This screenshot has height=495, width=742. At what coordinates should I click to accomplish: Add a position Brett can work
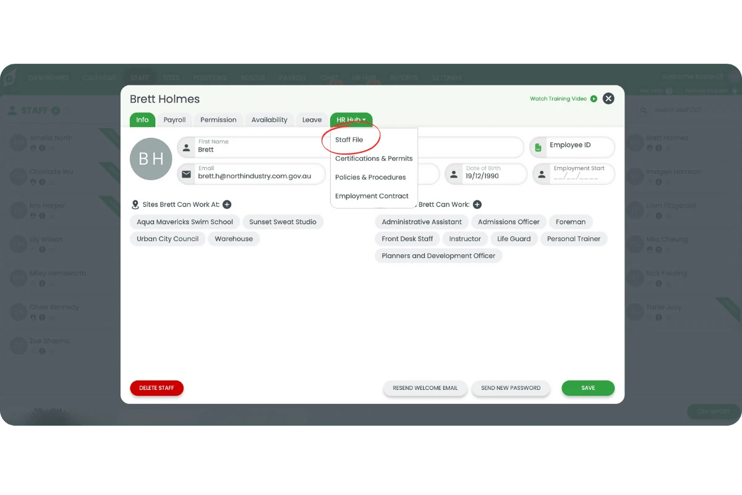click(477, 205)
